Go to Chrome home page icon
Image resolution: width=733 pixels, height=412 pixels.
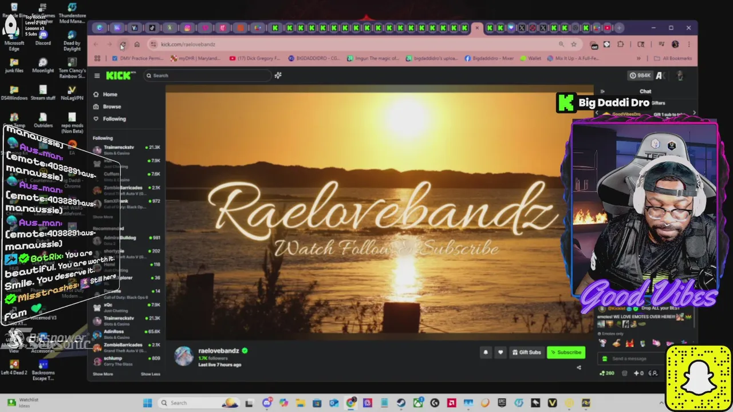coord(137,45)
